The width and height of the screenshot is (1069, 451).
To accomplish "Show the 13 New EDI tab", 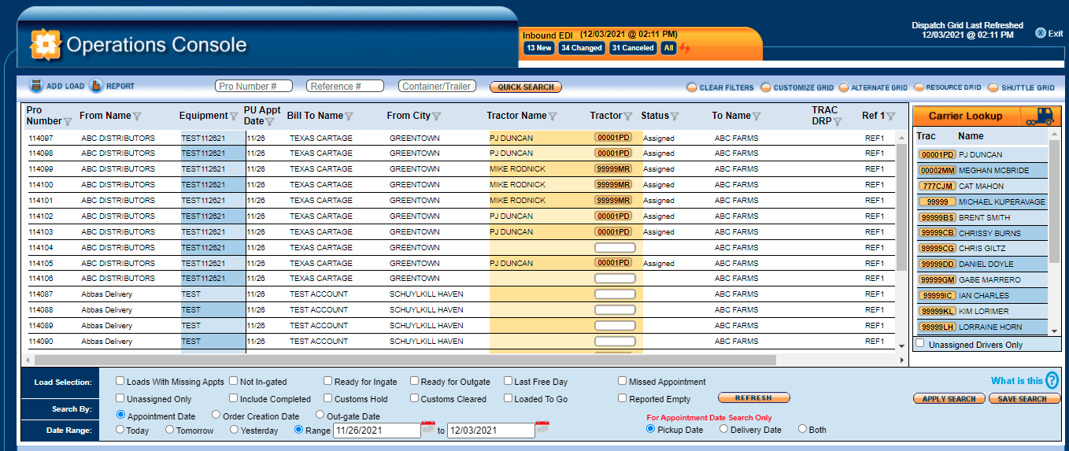I will (539, 48).
